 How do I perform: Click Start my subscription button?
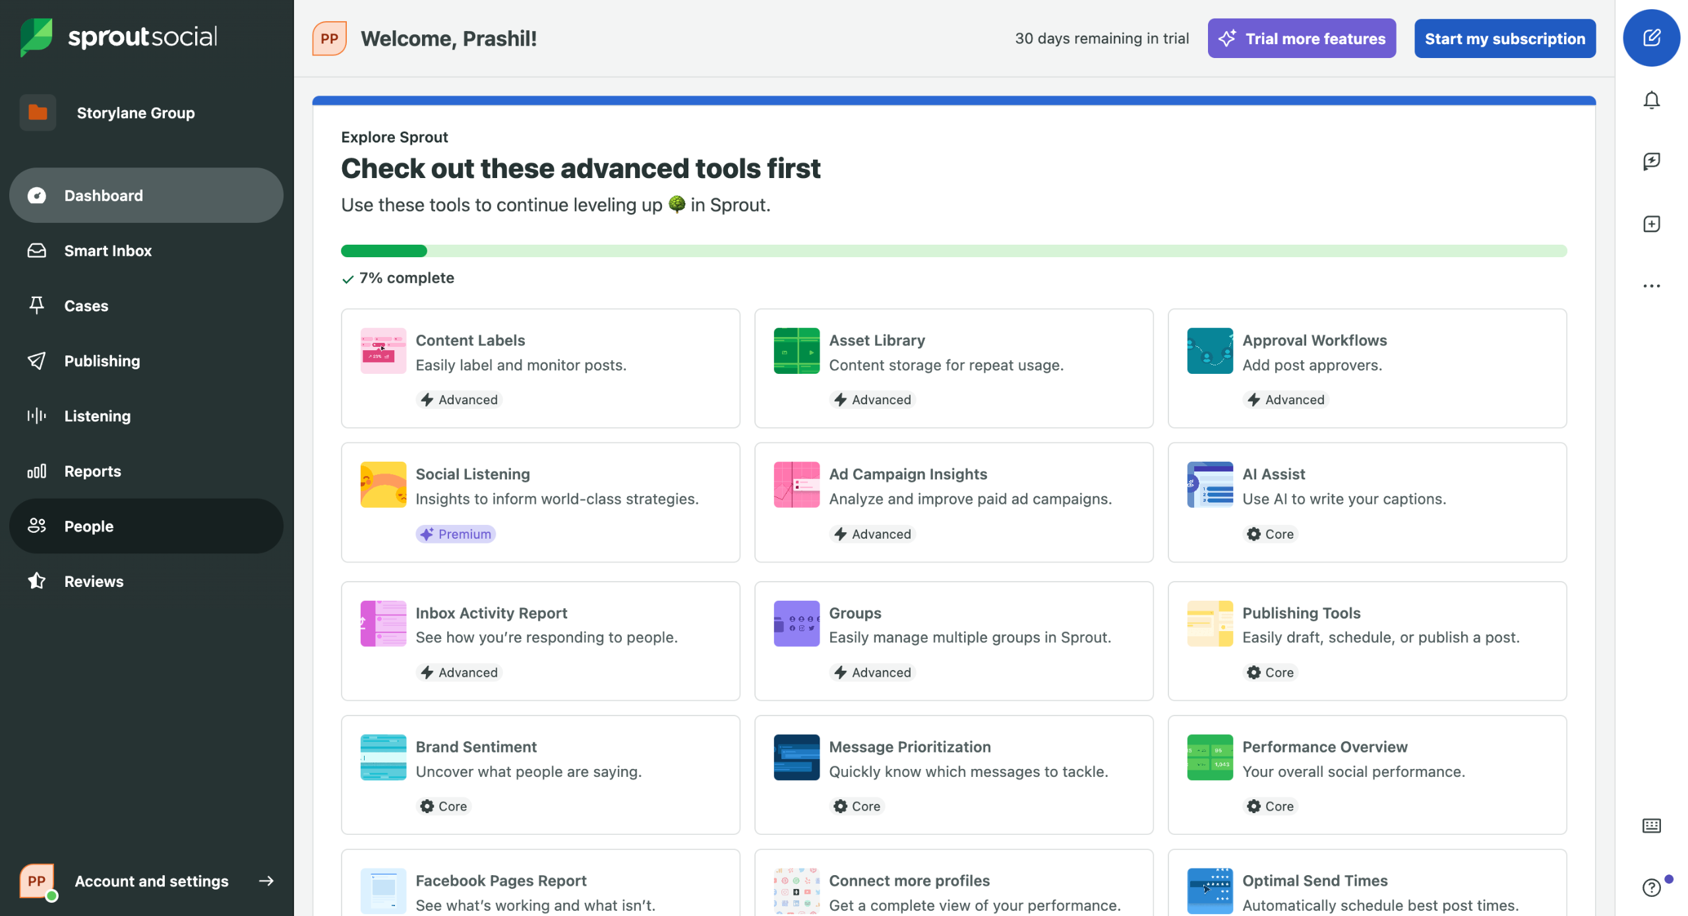(x=1504, y=38)
